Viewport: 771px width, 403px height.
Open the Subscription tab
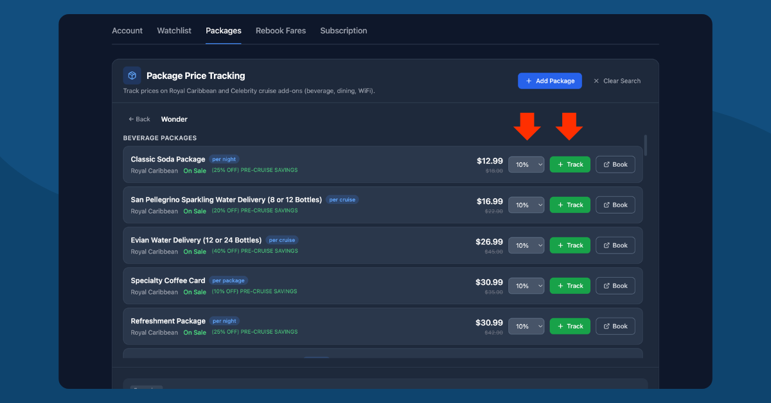tap(344, 30)
